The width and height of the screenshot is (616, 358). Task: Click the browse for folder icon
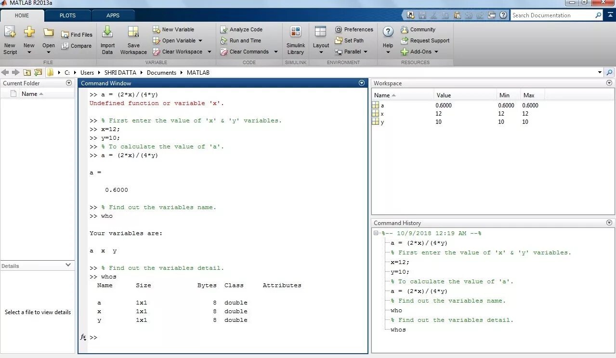[38, 72]
